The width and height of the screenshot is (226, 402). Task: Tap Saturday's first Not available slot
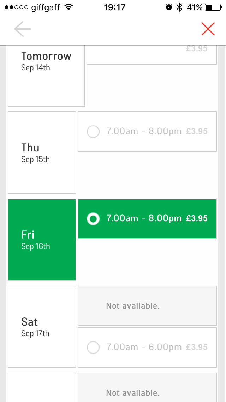(x=147, y=306)
